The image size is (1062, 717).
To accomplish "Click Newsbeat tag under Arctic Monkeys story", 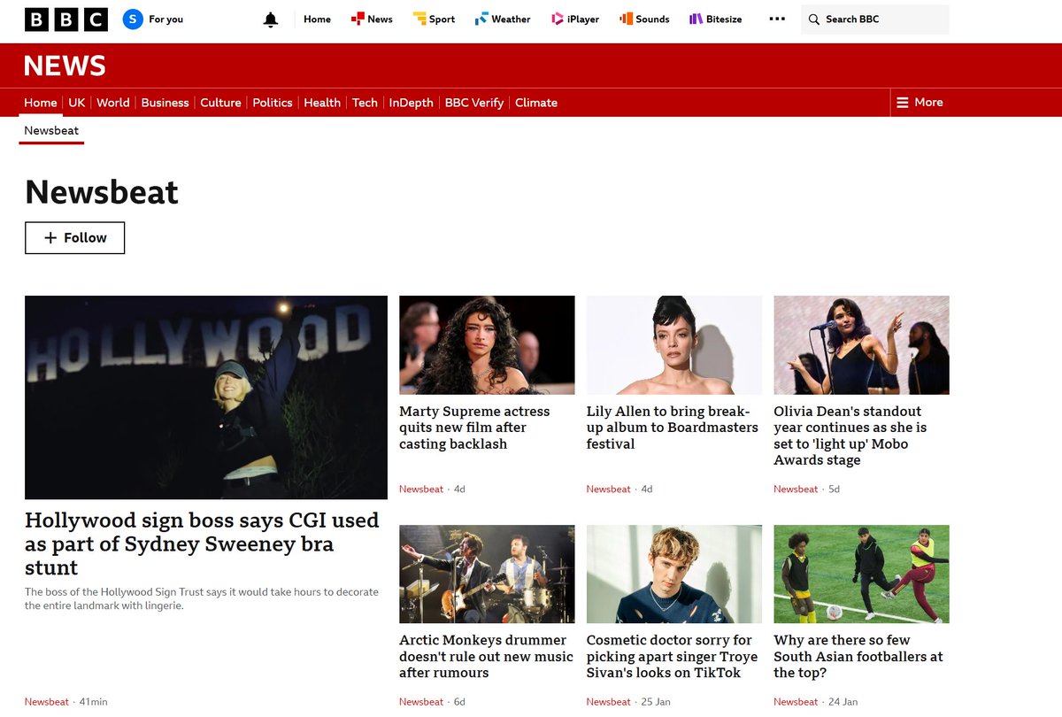I will (421, 702).
